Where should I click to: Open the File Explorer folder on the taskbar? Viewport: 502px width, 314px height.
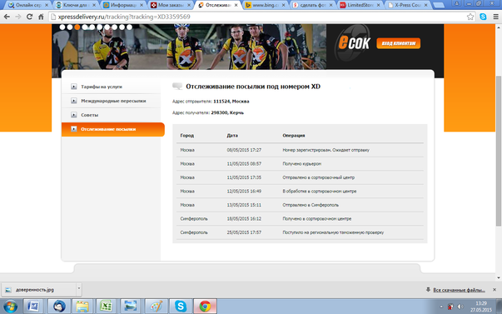[82, 307]
